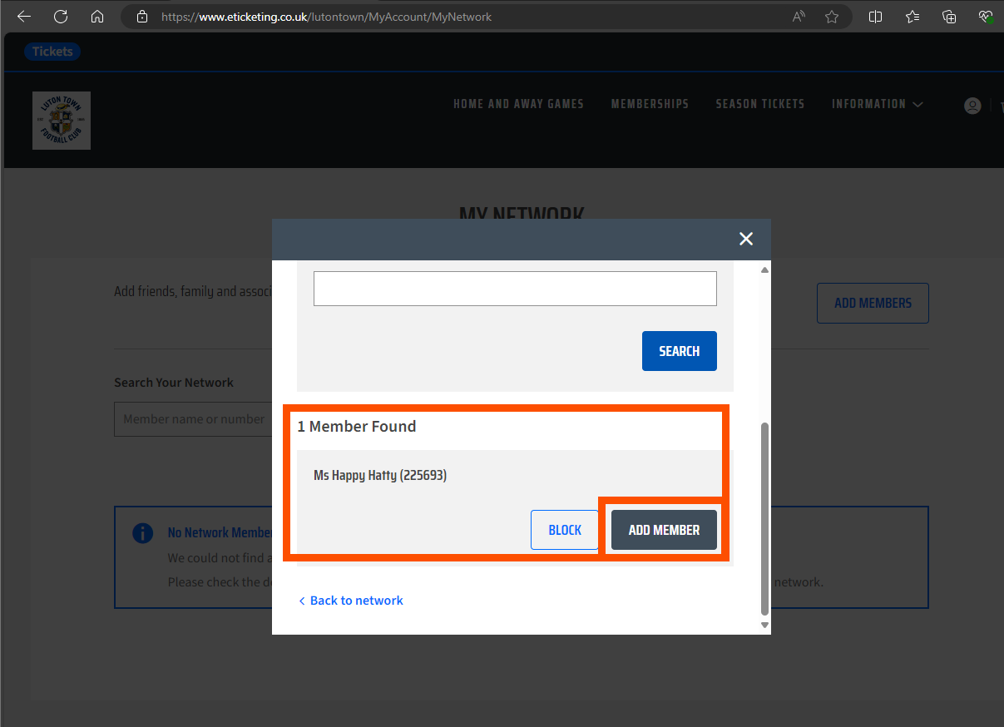
Task: Expand the Information dropdown menu
Action: click(x=878, y=104)
